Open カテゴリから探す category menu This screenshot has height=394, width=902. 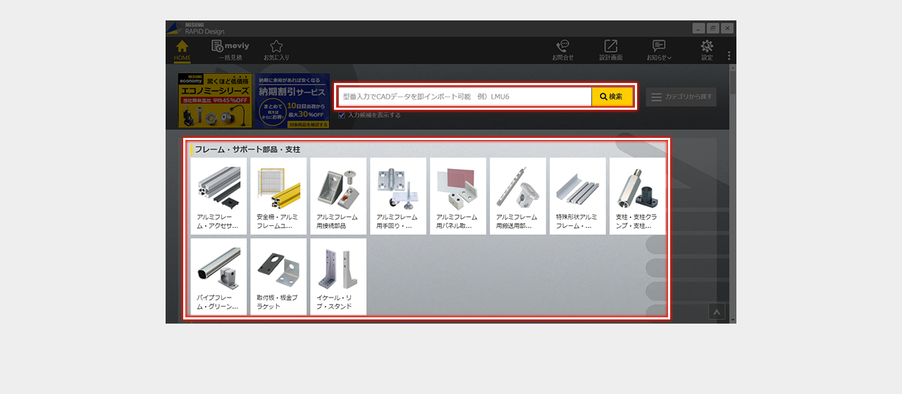pos(681,97)
